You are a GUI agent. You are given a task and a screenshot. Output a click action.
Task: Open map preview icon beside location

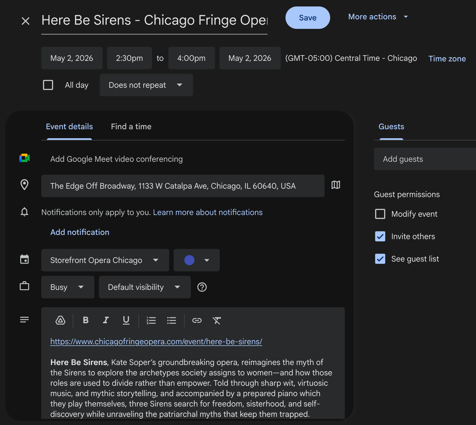coord(336,185)
